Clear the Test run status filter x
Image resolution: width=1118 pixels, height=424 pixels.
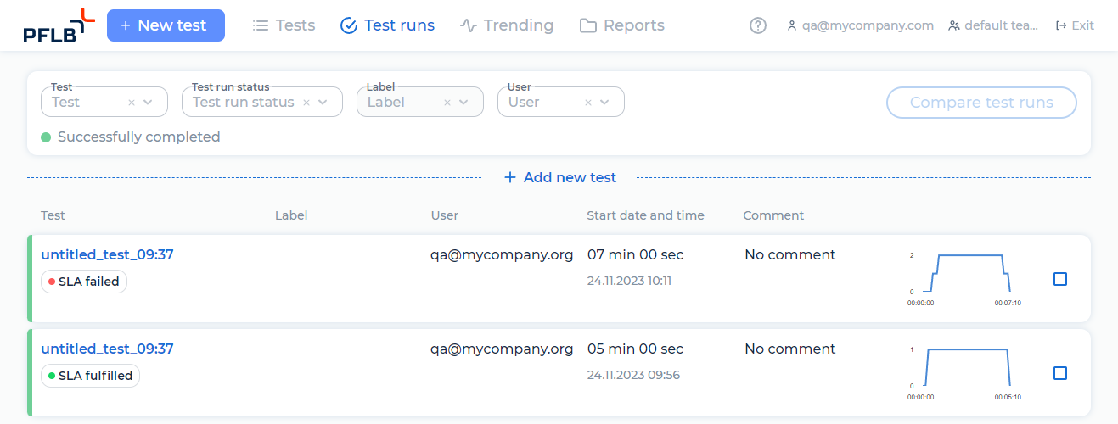click(306, 103)
